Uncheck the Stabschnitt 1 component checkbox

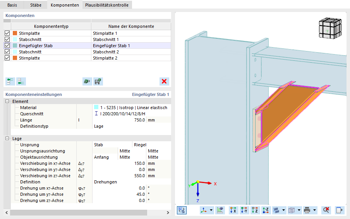(7, 39)
